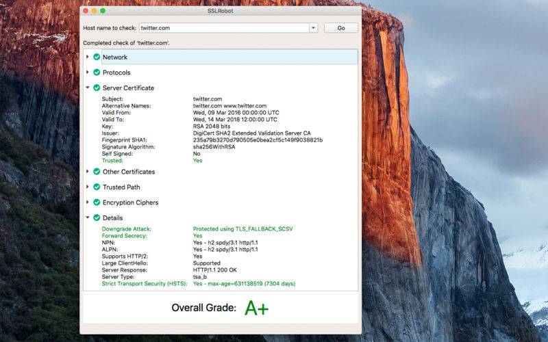Collapse the Details section triangle
The width and height of the screenshot is (548, 342).
(88, 217)
